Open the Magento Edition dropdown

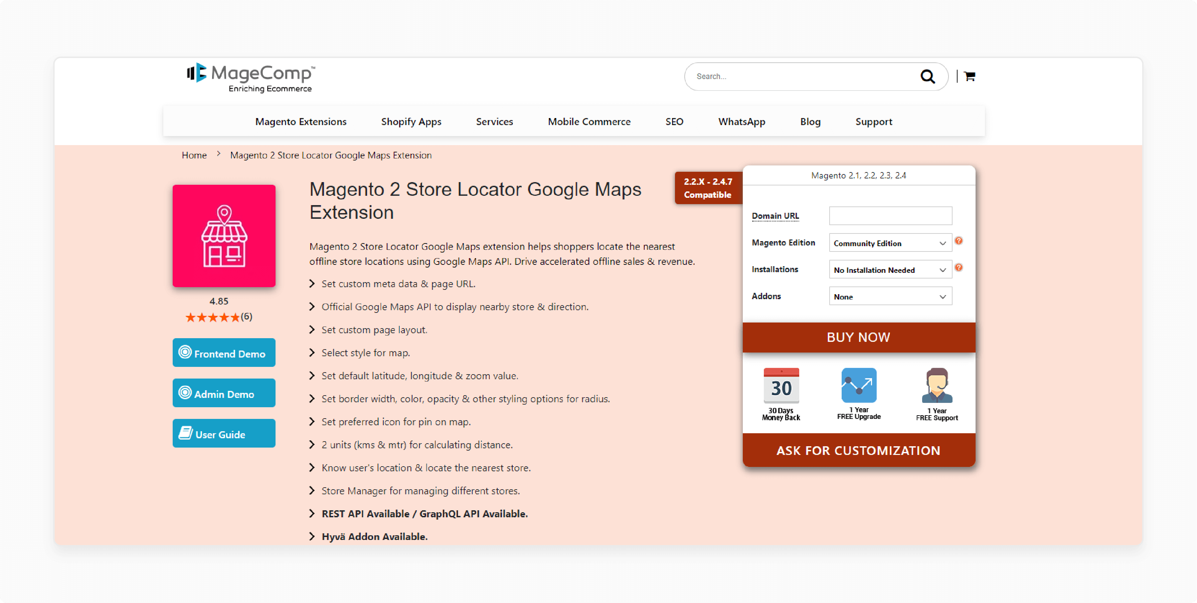tap(890, 243)
